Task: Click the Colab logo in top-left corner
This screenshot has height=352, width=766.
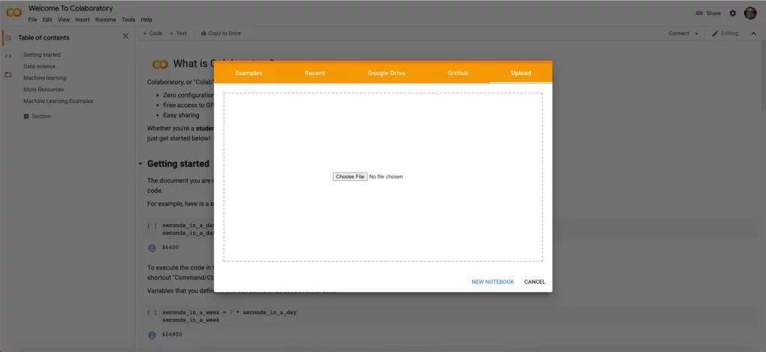Action: (13, 13)
